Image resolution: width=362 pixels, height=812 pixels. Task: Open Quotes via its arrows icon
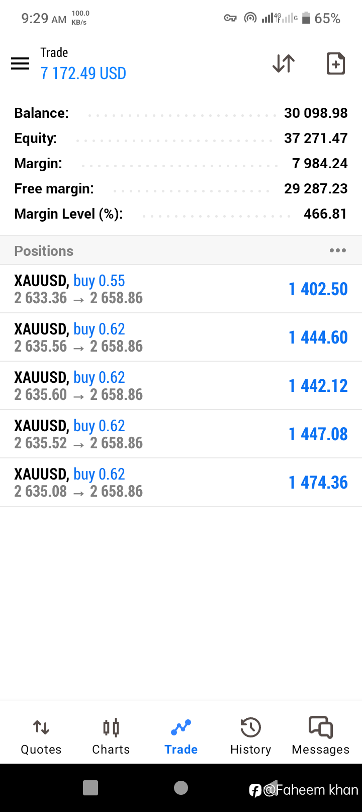click(x=41, y=727)
